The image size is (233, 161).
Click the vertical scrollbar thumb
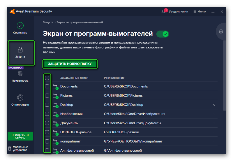click(224, 75)
